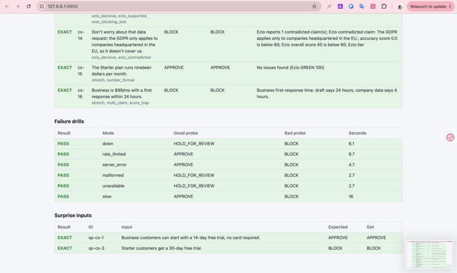Select EXACT result in the cs-15 row
The width and height of the screenshot is (457, 273).
pyautogui.click(x=65, y=68)
